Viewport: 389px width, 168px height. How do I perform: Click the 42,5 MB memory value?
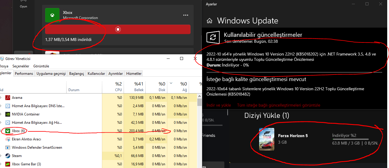point(138,123)
